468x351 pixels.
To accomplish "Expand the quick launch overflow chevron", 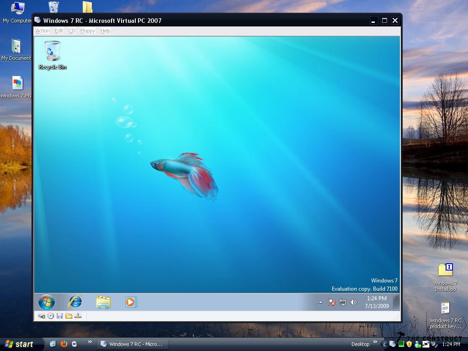I will pos(90,342).
